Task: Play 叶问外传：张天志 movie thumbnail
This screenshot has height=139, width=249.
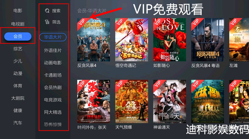Action: click(x=94, y=101)
